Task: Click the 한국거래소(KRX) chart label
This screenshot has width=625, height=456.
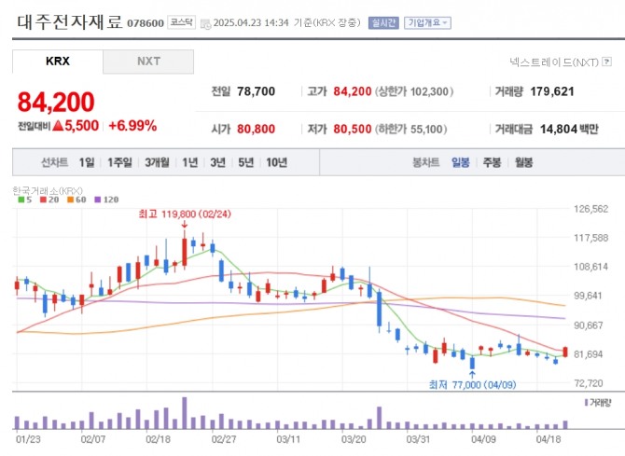Action: pyautogui.click(x=48, y=190)
